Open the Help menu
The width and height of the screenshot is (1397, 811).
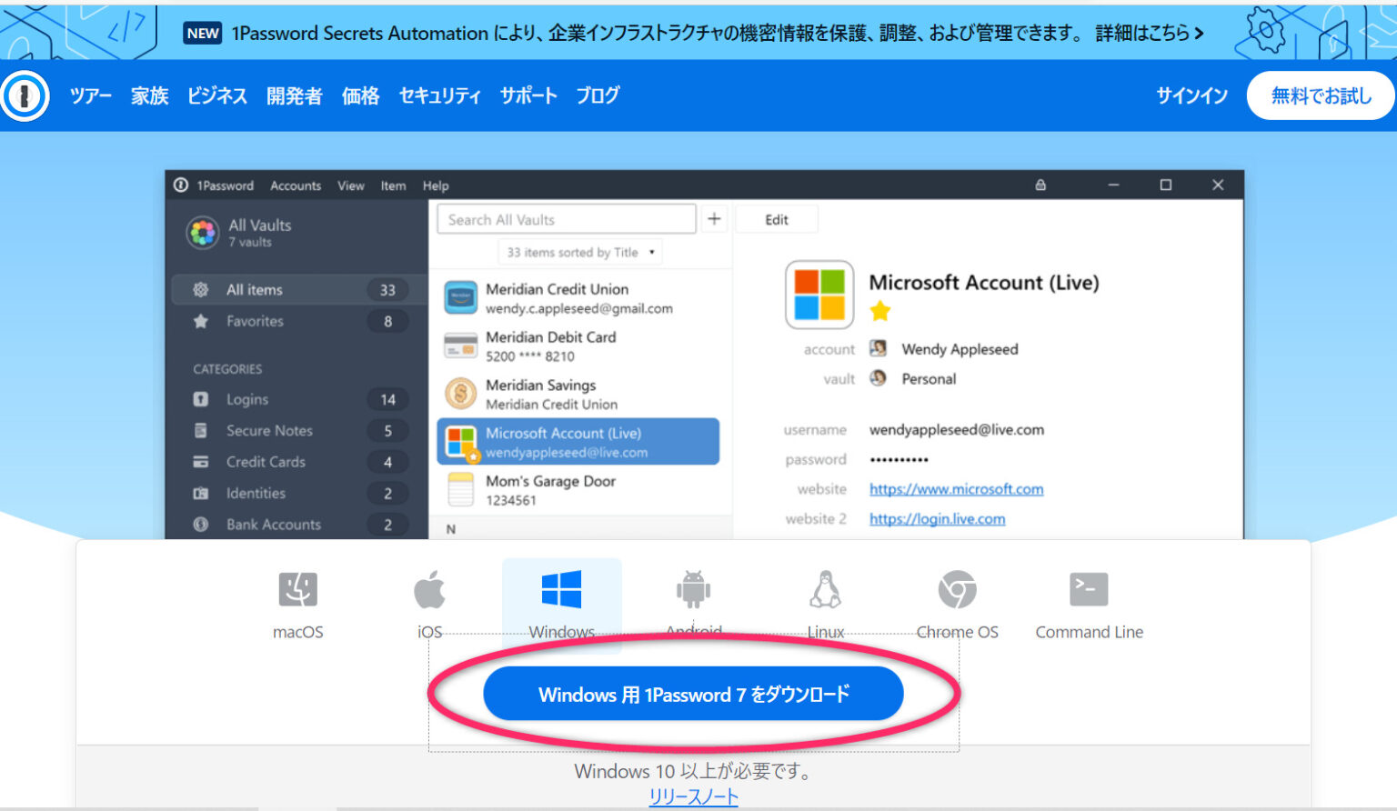436,185
